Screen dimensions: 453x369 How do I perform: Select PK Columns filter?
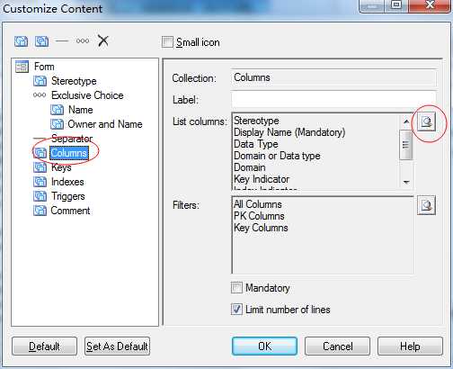(259, 216)
